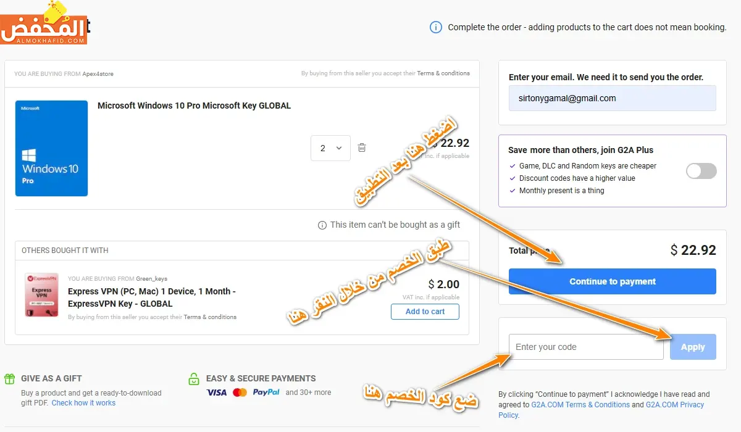Apply the discount code

coord(692,347)
